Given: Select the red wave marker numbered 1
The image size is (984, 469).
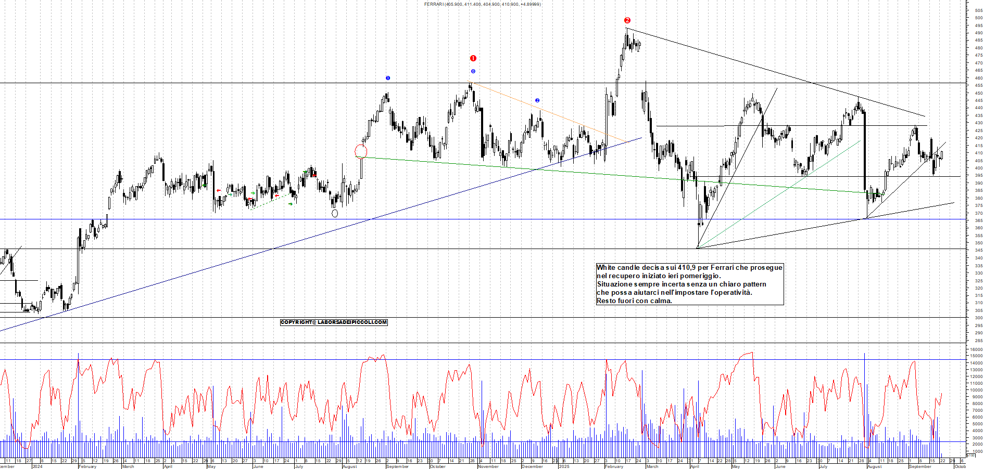Looking at the screenshot, I should [473, 58].
